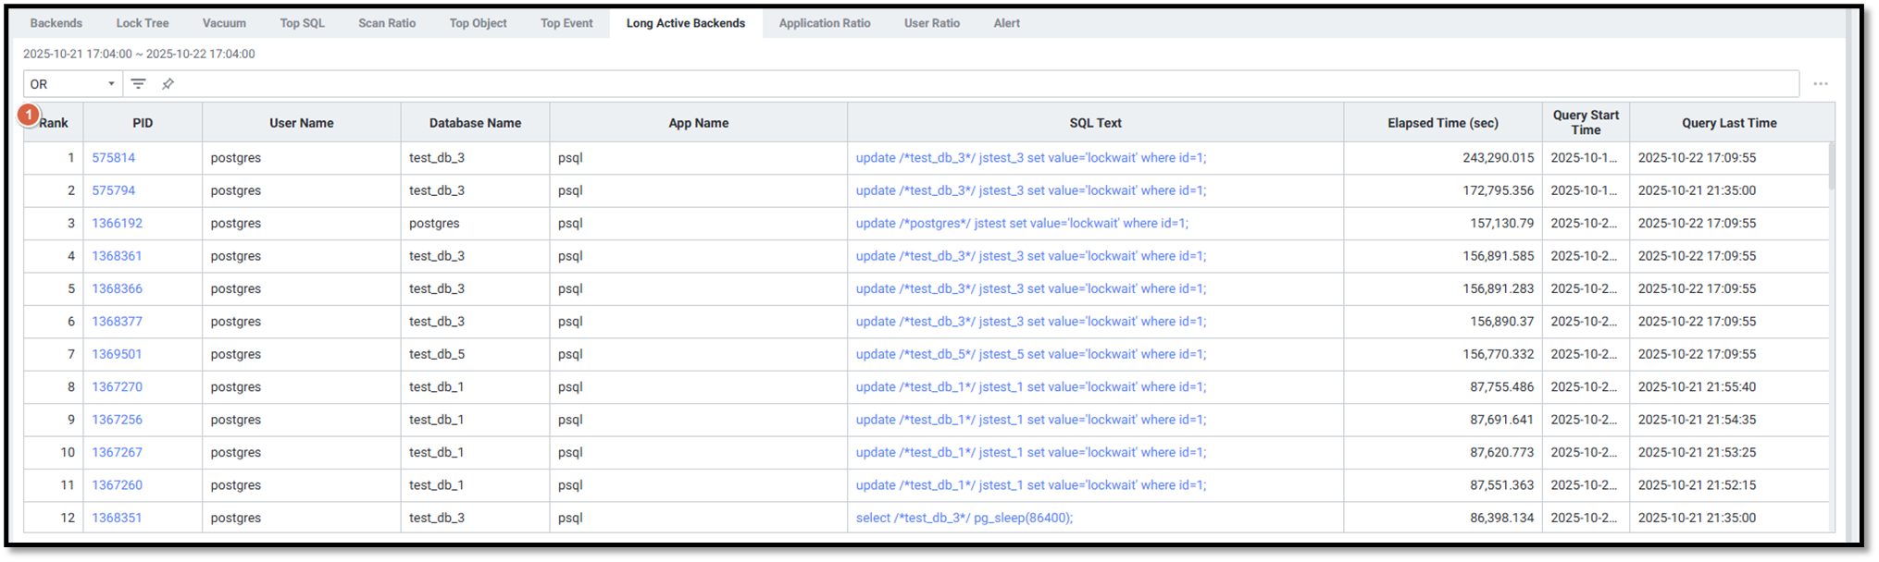Open PID 575814 link
This screenshot has height=562, width=1879.
(113, 158)
